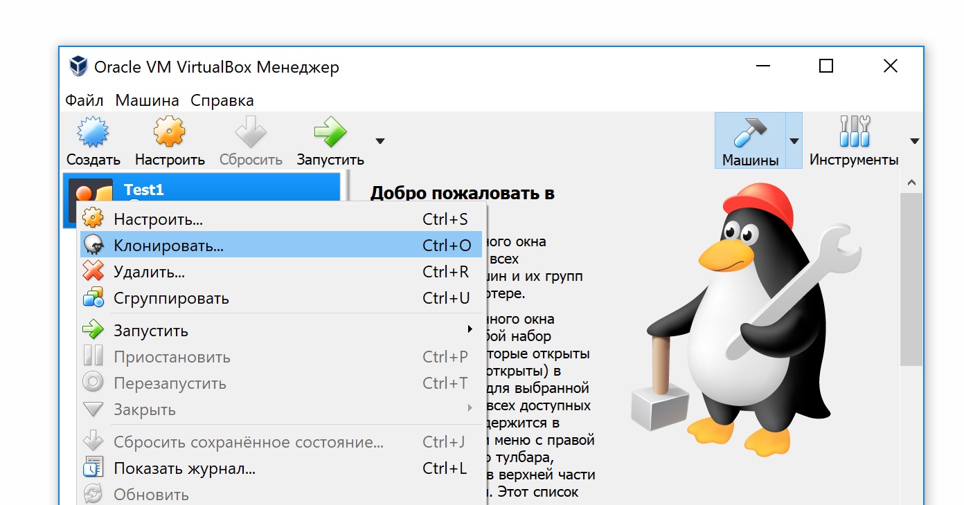This screenshot has height=505, width=964.
Task: Click the triangle icon beside Закрыть
Action: point(93,409)
